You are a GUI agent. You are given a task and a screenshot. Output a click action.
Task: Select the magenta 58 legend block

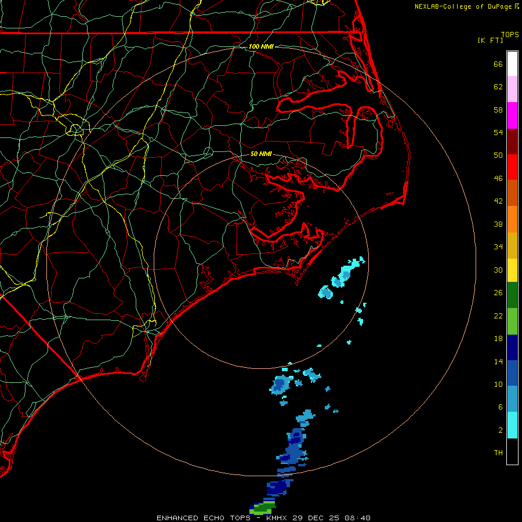click(x=512, y=115)
